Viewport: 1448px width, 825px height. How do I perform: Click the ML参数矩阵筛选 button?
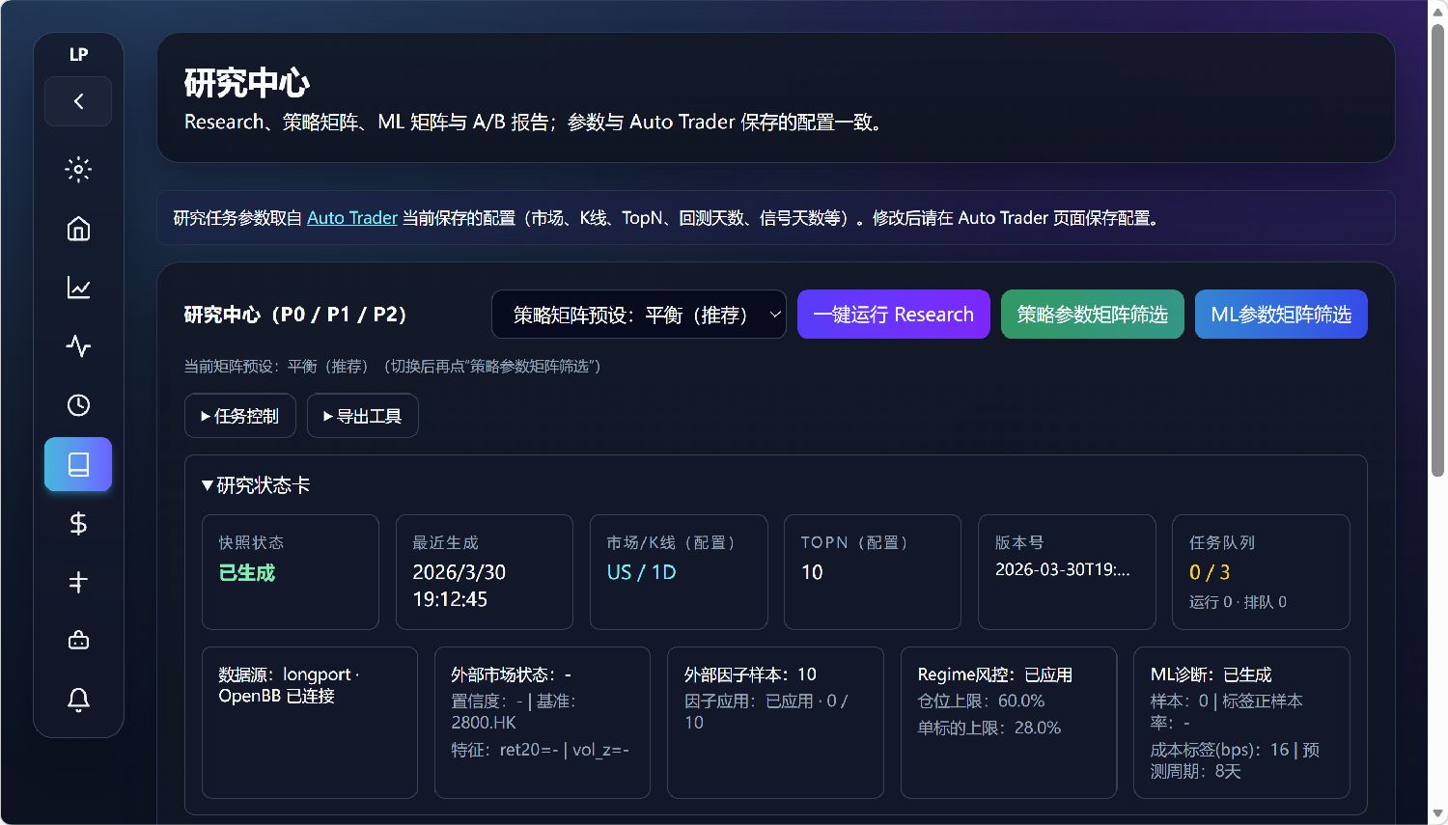[x=1280, y=315]
